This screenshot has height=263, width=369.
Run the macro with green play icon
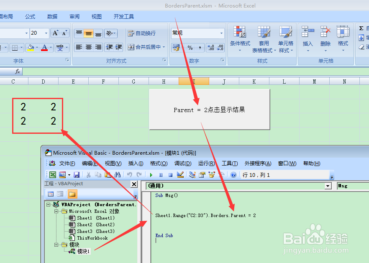[x=151, y=175]
